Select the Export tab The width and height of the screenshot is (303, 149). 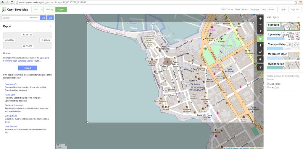click(61, 9)
